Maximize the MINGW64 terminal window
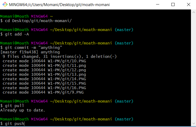 173,4
